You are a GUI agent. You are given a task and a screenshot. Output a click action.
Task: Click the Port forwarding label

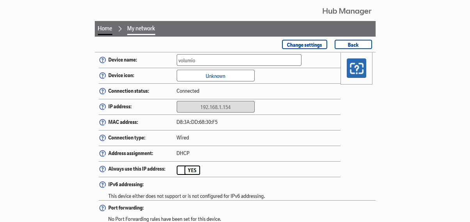click(x=126, y=208)
